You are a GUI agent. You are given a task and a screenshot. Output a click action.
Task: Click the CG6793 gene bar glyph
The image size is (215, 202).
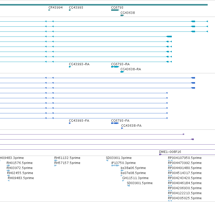click(x=115, y=10)
